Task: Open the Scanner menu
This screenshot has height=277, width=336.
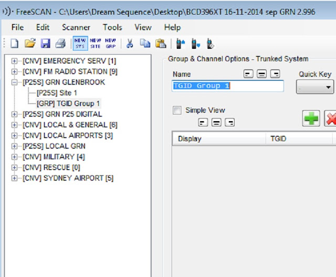Action: (76, 27)
